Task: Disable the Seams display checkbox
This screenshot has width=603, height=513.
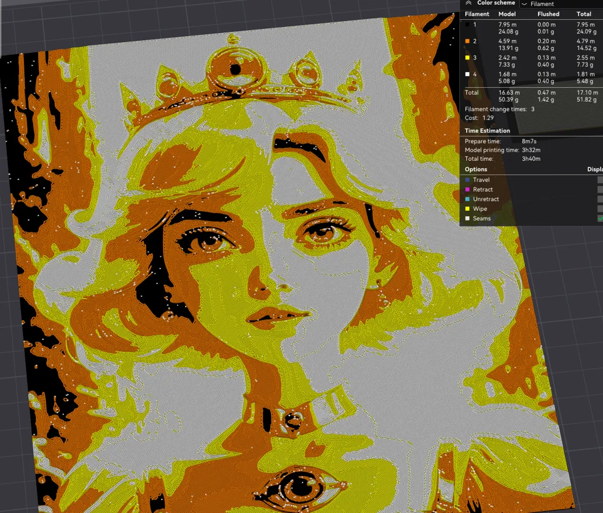Action: pyautogui.click(x=600, y=219)
